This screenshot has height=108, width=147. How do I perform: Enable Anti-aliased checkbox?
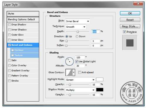click(79, 72)
